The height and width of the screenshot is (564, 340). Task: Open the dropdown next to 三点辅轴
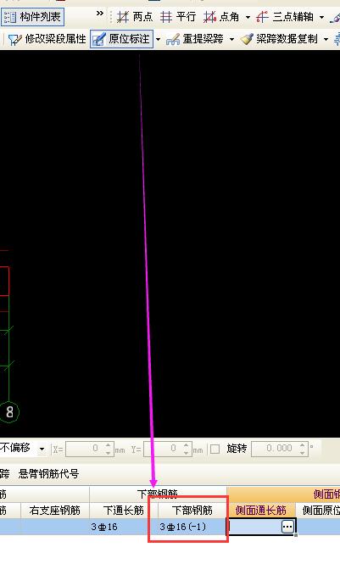pos(321,17)
